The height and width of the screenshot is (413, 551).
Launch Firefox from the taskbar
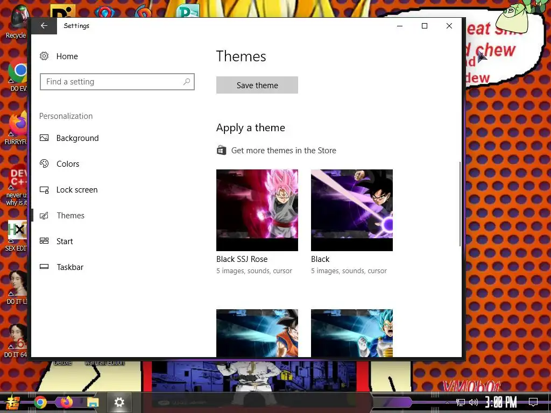tap(66, 402)
